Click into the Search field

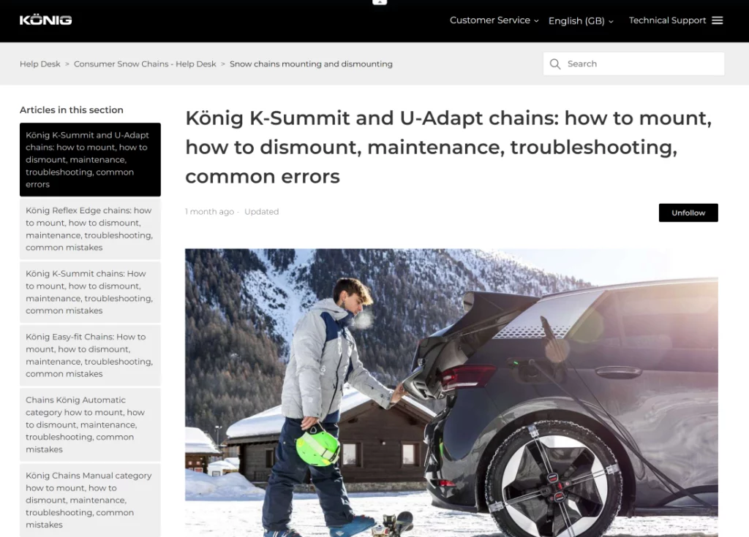click(x=633, y=64)
